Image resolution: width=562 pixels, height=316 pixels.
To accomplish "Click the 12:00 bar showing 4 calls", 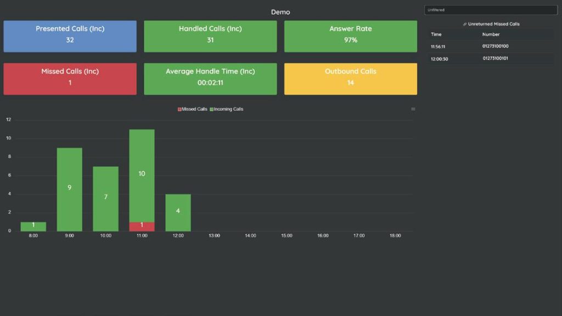I will pyautogui.click(x=178, y=212).
